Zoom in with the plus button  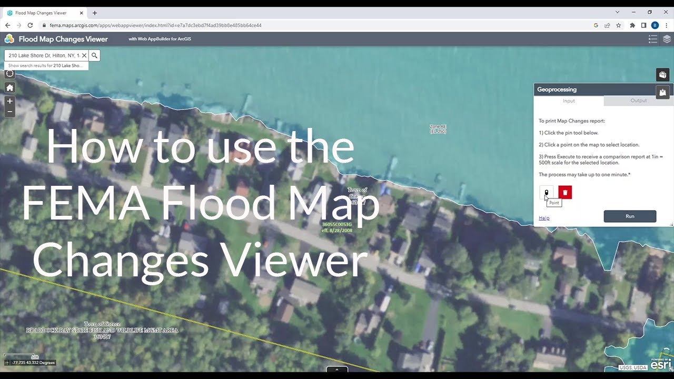tap(9, 101)
